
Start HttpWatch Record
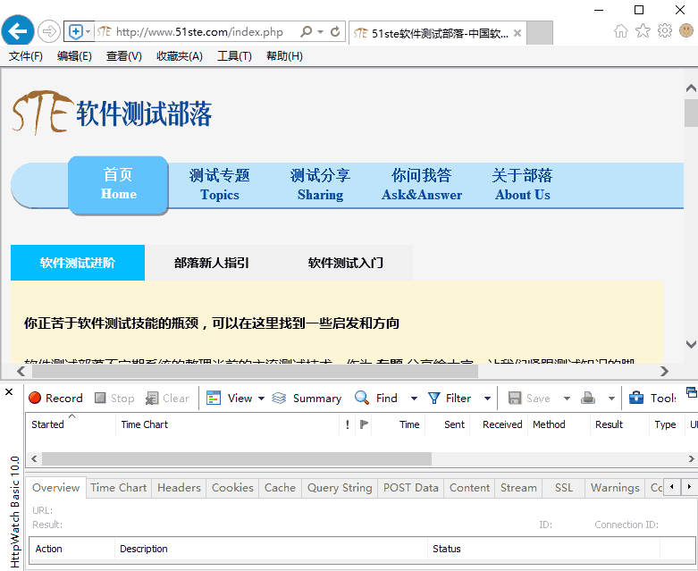(x=55, y=398)
